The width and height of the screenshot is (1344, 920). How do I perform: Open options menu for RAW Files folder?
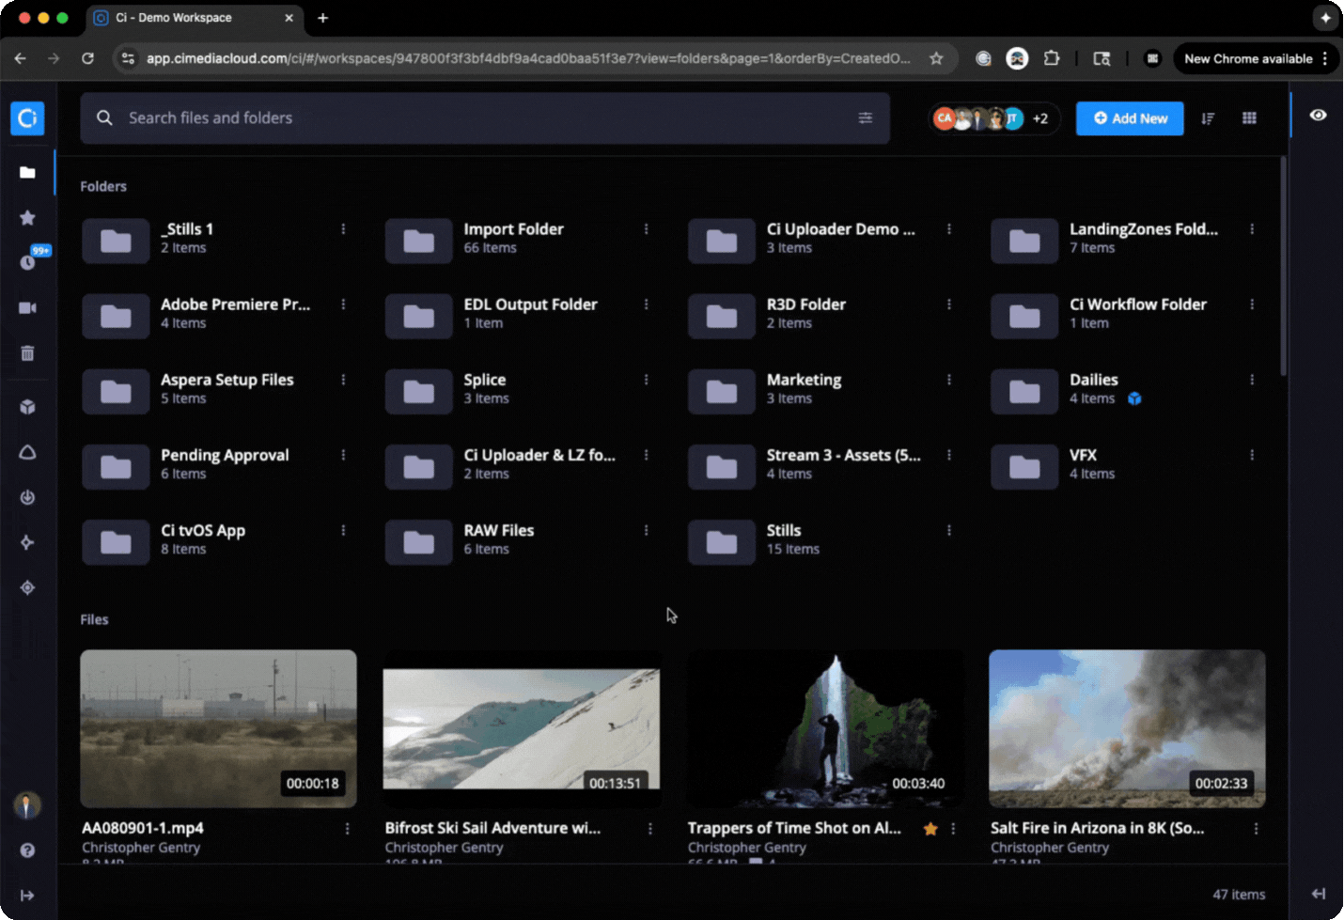click(646, 530)
